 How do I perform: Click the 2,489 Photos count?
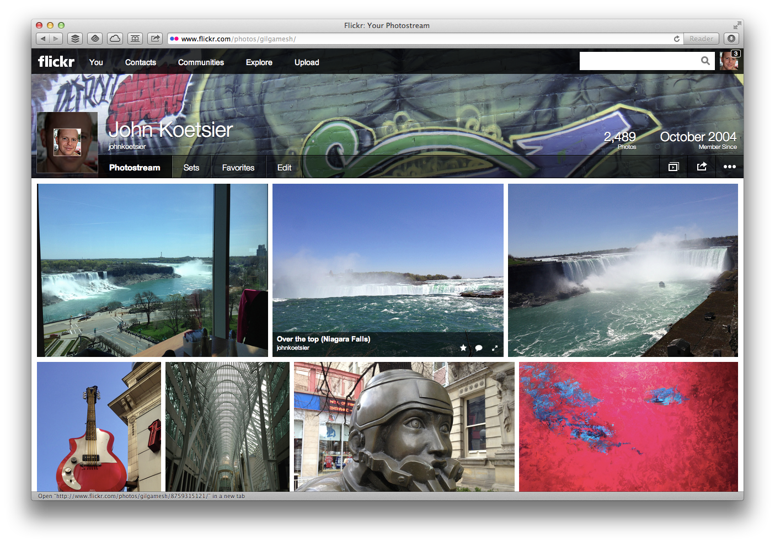[x=619, y=139]
